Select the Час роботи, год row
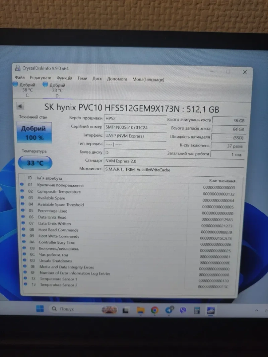The height and width of the screenshot is (357, 268). (x=127, y=255)
